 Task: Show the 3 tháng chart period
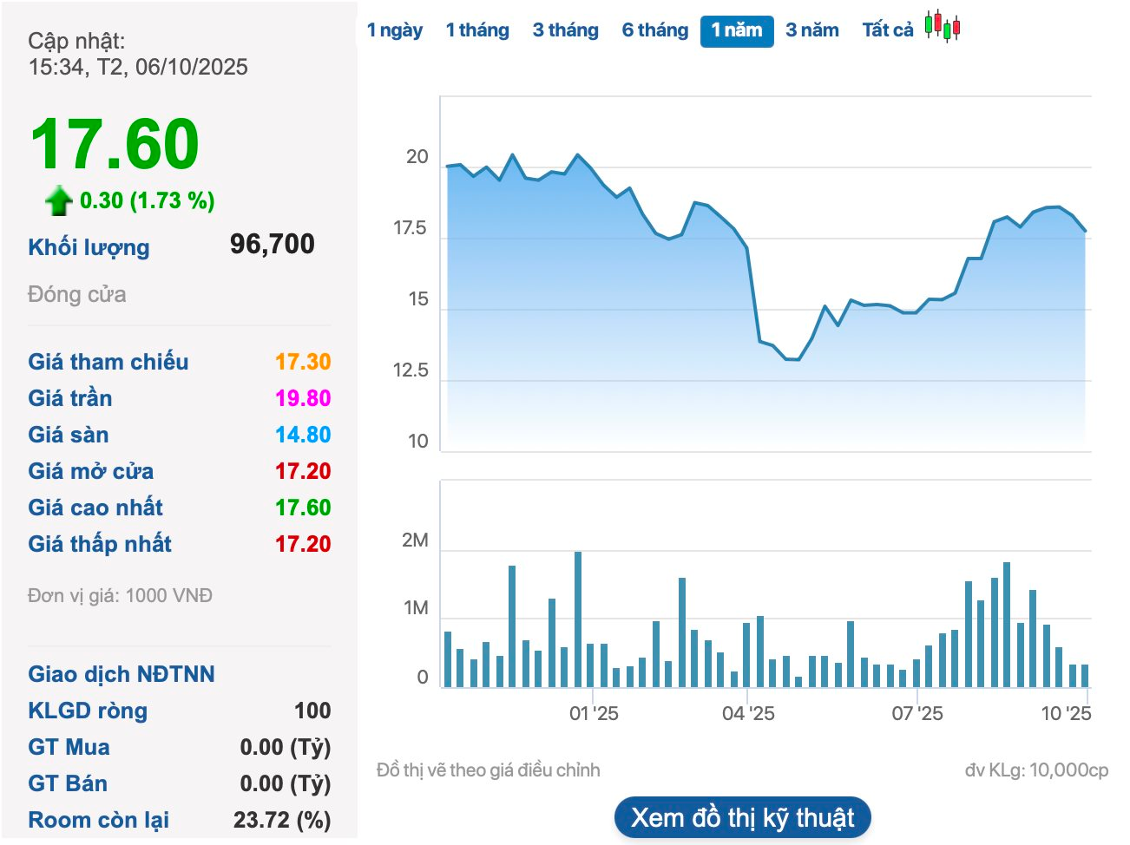[x=565, y=30]
